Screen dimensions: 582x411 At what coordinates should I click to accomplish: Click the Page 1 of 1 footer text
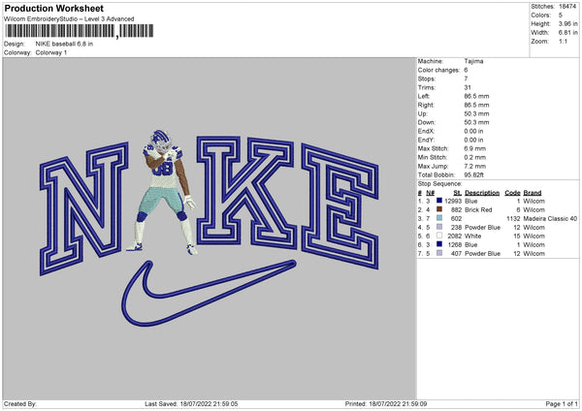(x=562, y=403)
